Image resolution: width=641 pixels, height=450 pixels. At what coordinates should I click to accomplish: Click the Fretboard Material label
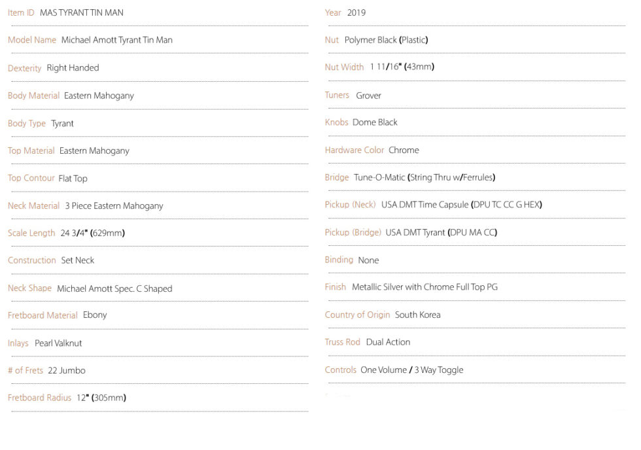(x=43, y=315)
